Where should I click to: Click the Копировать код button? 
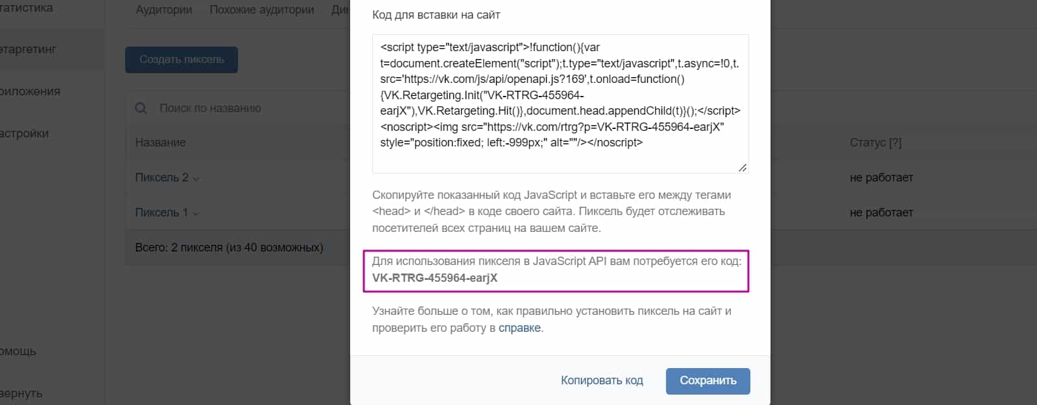[x=602, y=380]
